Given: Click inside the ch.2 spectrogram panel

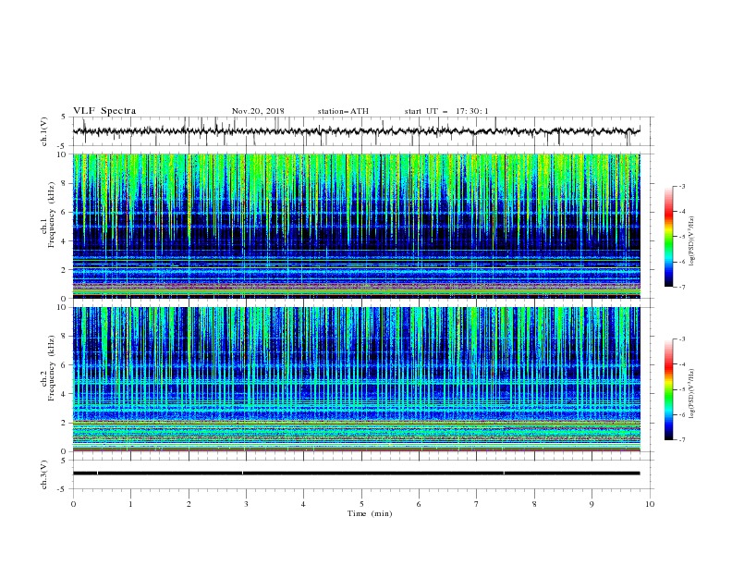Looking at the screenshot, I should [356, 379].
